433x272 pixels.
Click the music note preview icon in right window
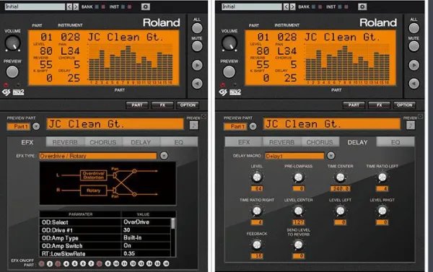[411, 126]
